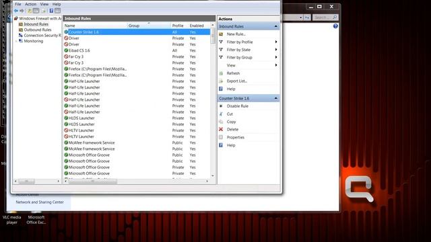Open address dropdown in background window
Viewport: 431px width, 242px height.
[x=301, y=17]
